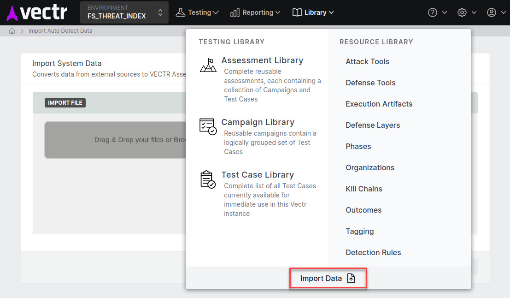Click the drag and drop file area
This screenshot has height=298, width=510.
click(x=115, y=140)
